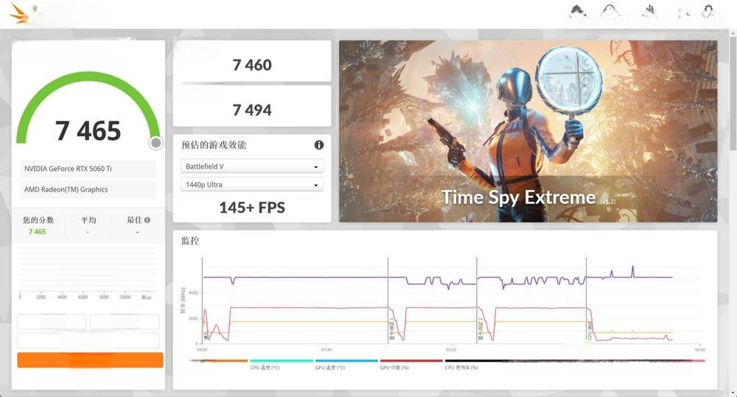This screenshot has width=737, height=397.
Task: Click the 频率 (MHz) axis title
Action: [x=183, y=301]
